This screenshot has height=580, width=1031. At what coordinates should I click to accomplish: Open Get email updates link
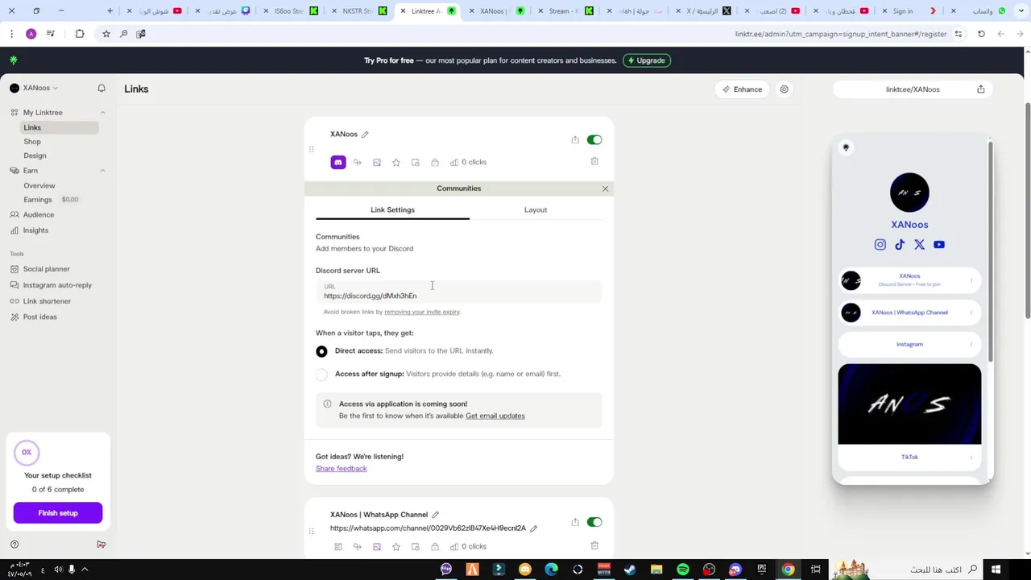[495, 416]
